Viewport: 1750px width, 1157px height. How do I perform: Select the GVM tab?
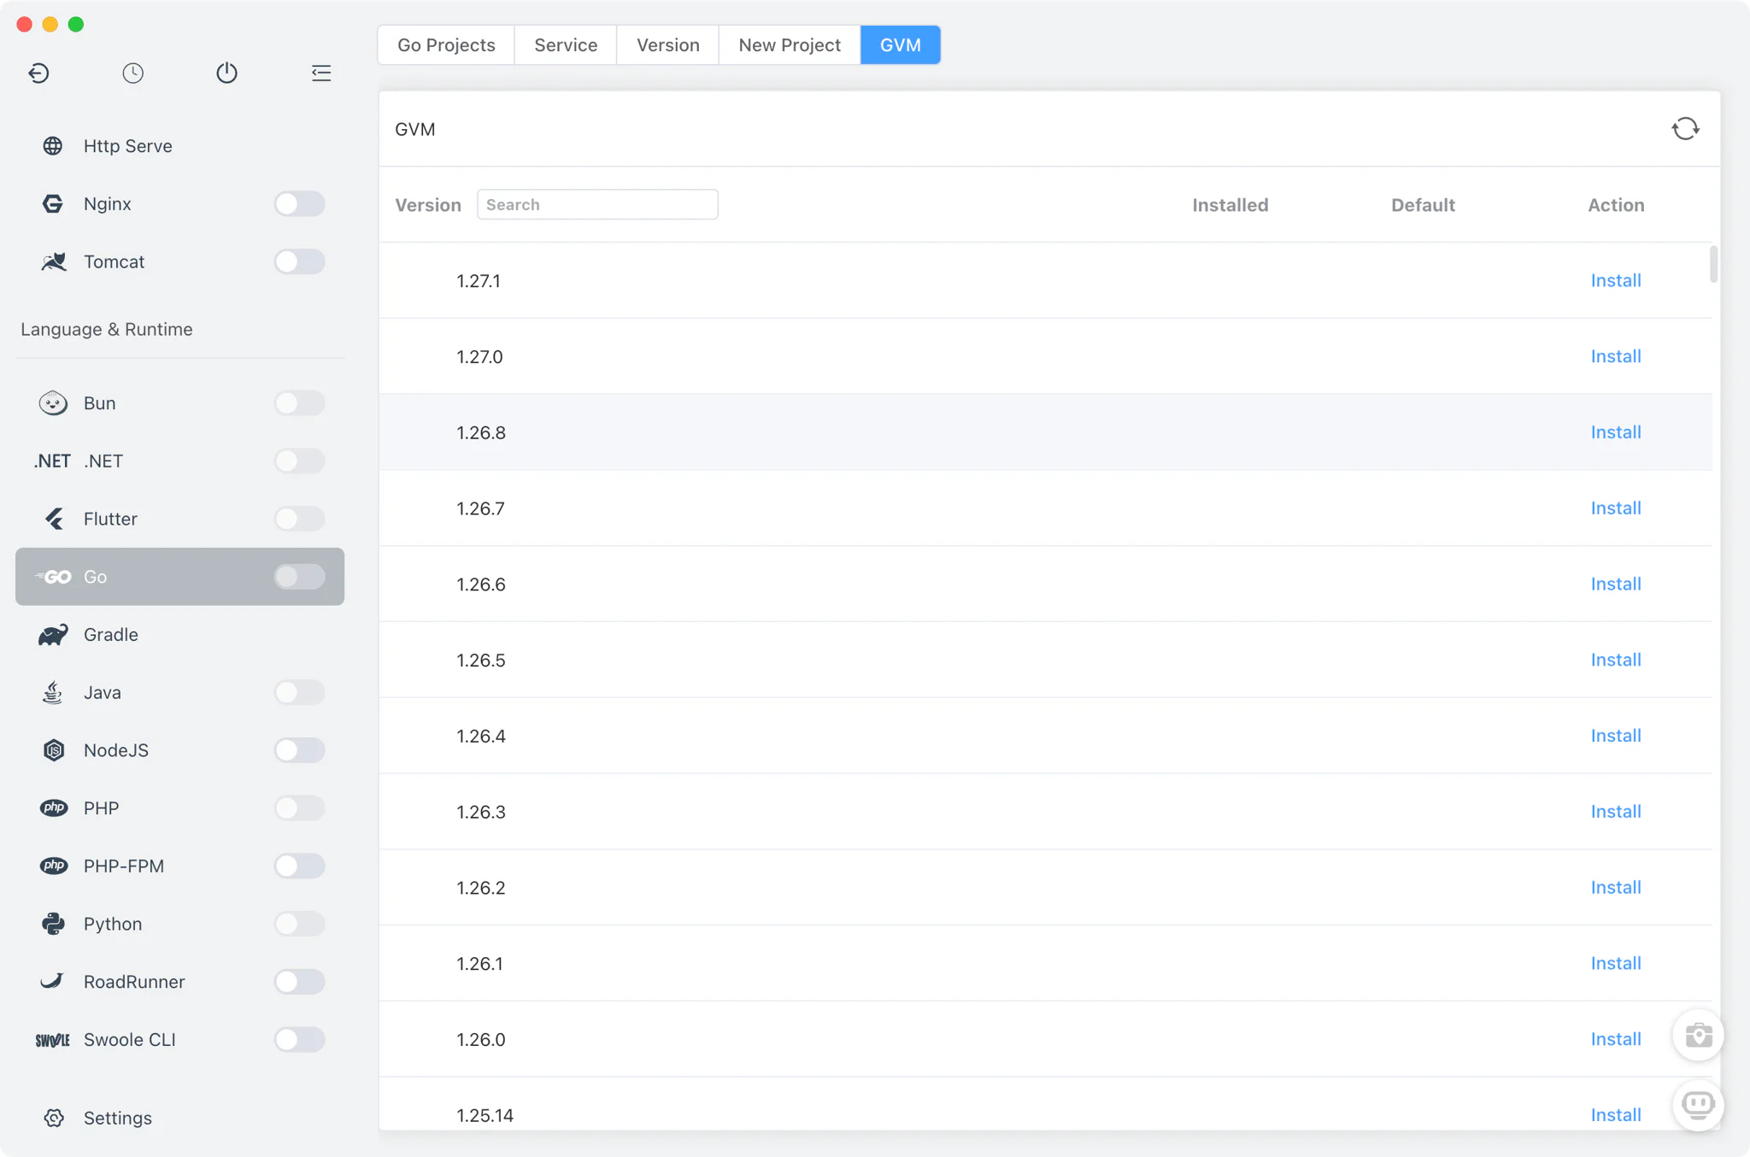coord(901,45)
